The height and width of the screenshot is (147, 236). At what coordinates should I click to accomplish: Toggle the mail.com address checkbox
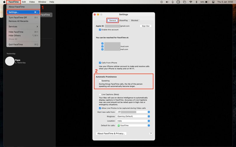tap(102, 49)
